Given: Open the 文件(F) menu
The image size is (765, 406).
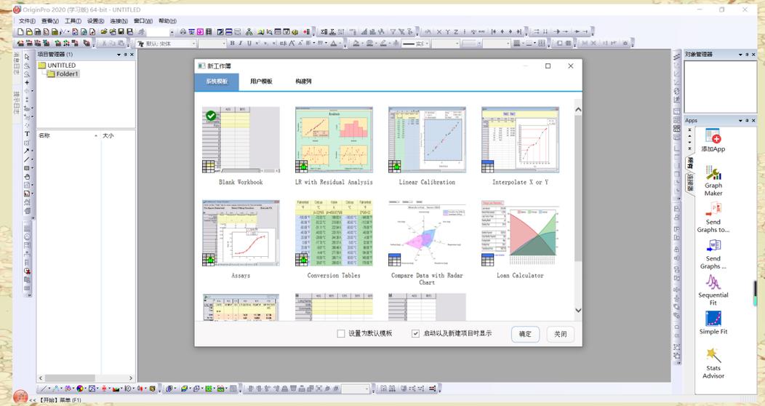Looking at the screenshot, I should coord(27,21).
